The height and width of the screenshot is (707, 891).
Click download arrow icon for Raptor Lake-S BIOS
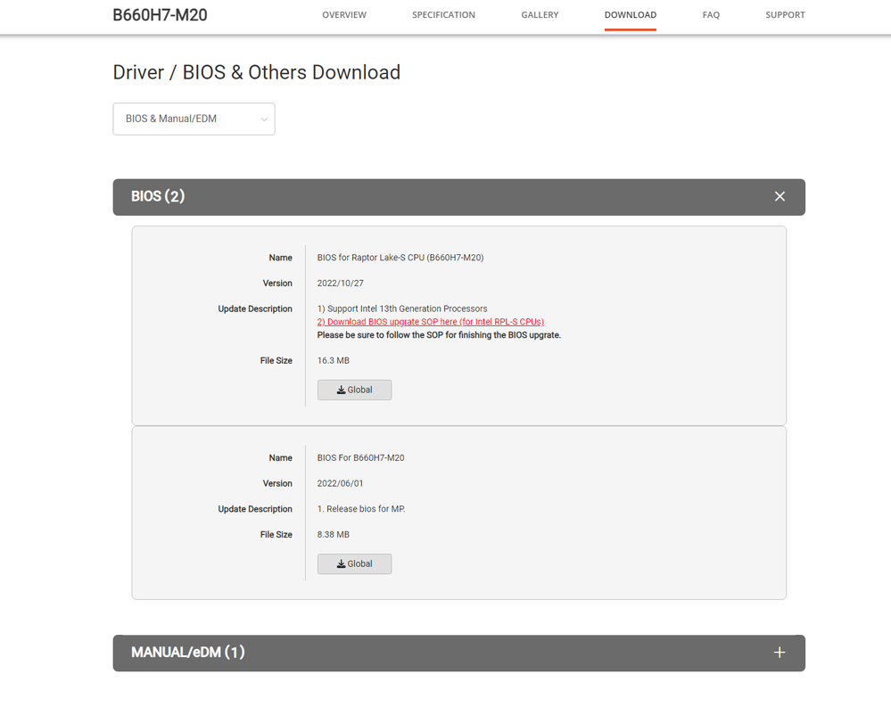tap(341, 390)
